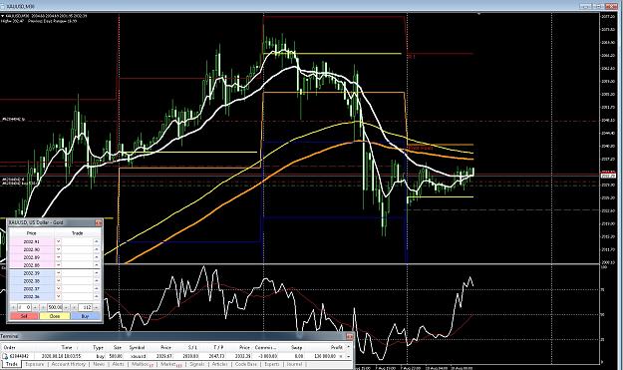Image resolution: width=623 pixels, height=370 pixels.
Task: Place sell order at 2032.91 row arrow
Action: [x=58, y=241]
